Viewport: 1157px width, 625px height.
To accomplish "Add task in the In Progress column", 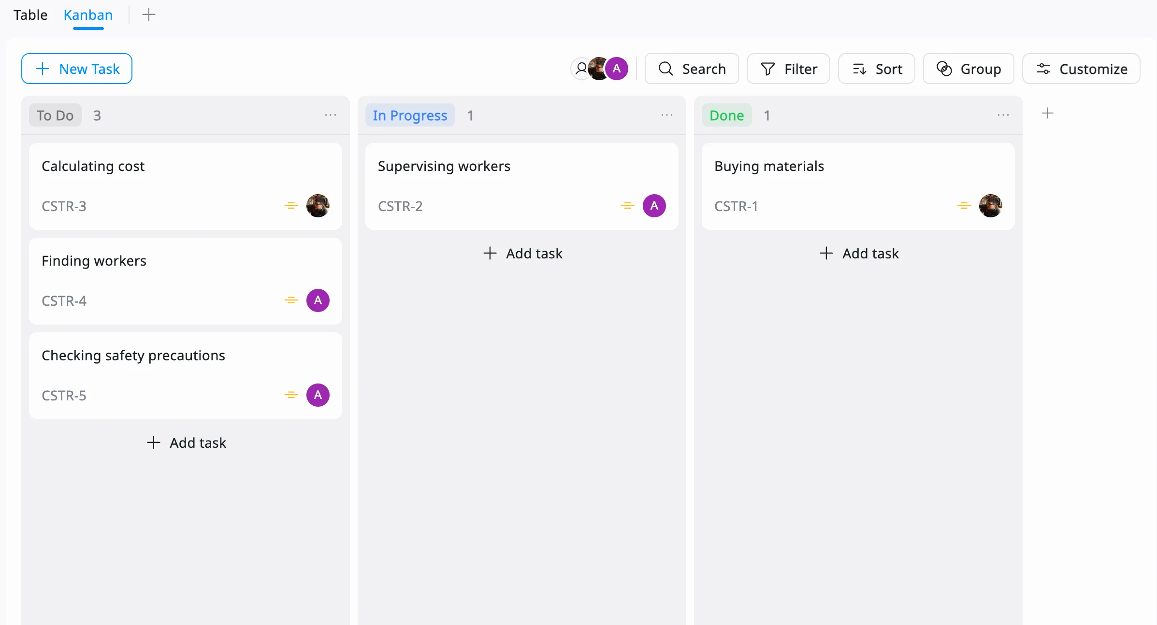I will coord(522,253).
